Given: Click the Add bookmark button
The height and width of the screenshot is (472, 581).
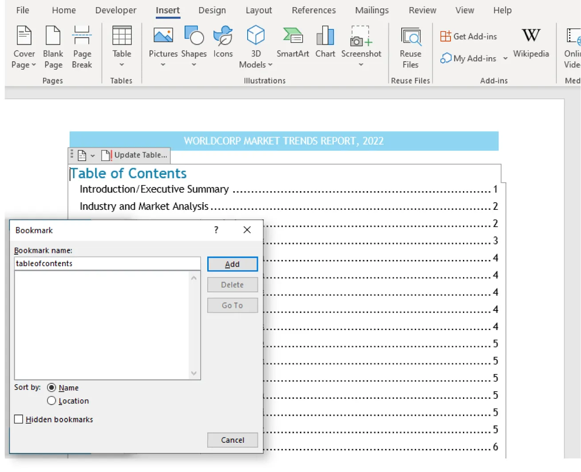Looking at the screenshot, I should click(x=232, y=264).
